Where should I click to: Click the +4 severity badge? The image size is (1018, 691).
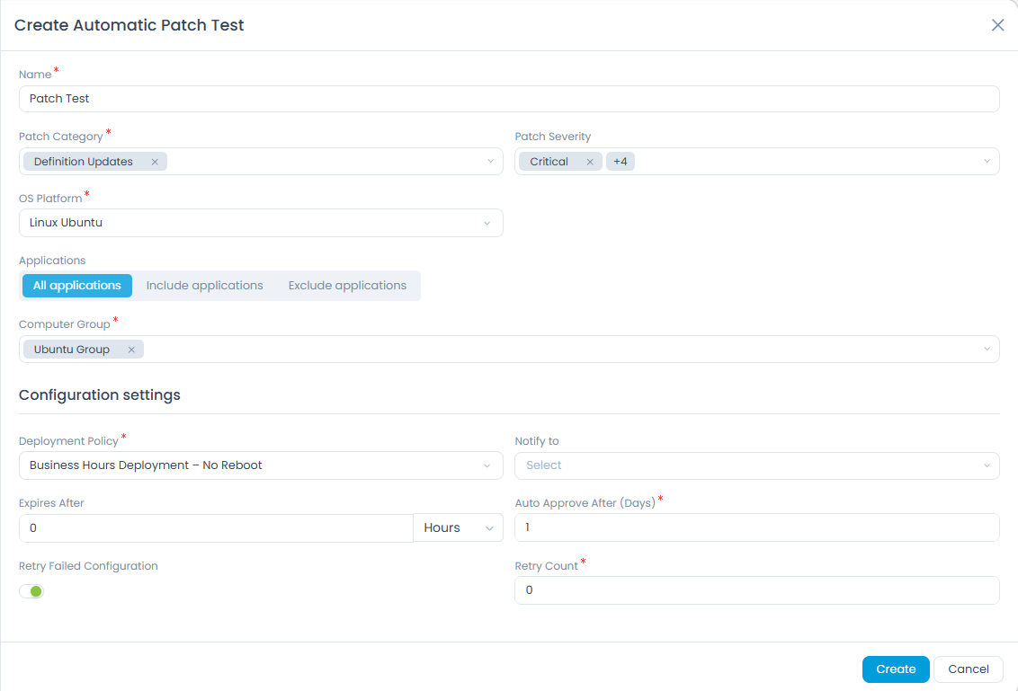pyautogui.click(x=621, y=160)
